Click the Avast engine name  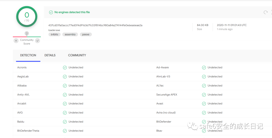point(160,103)
